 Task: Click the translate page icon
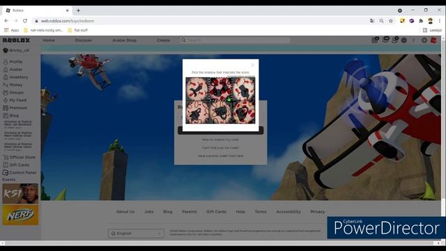(372, 21)
